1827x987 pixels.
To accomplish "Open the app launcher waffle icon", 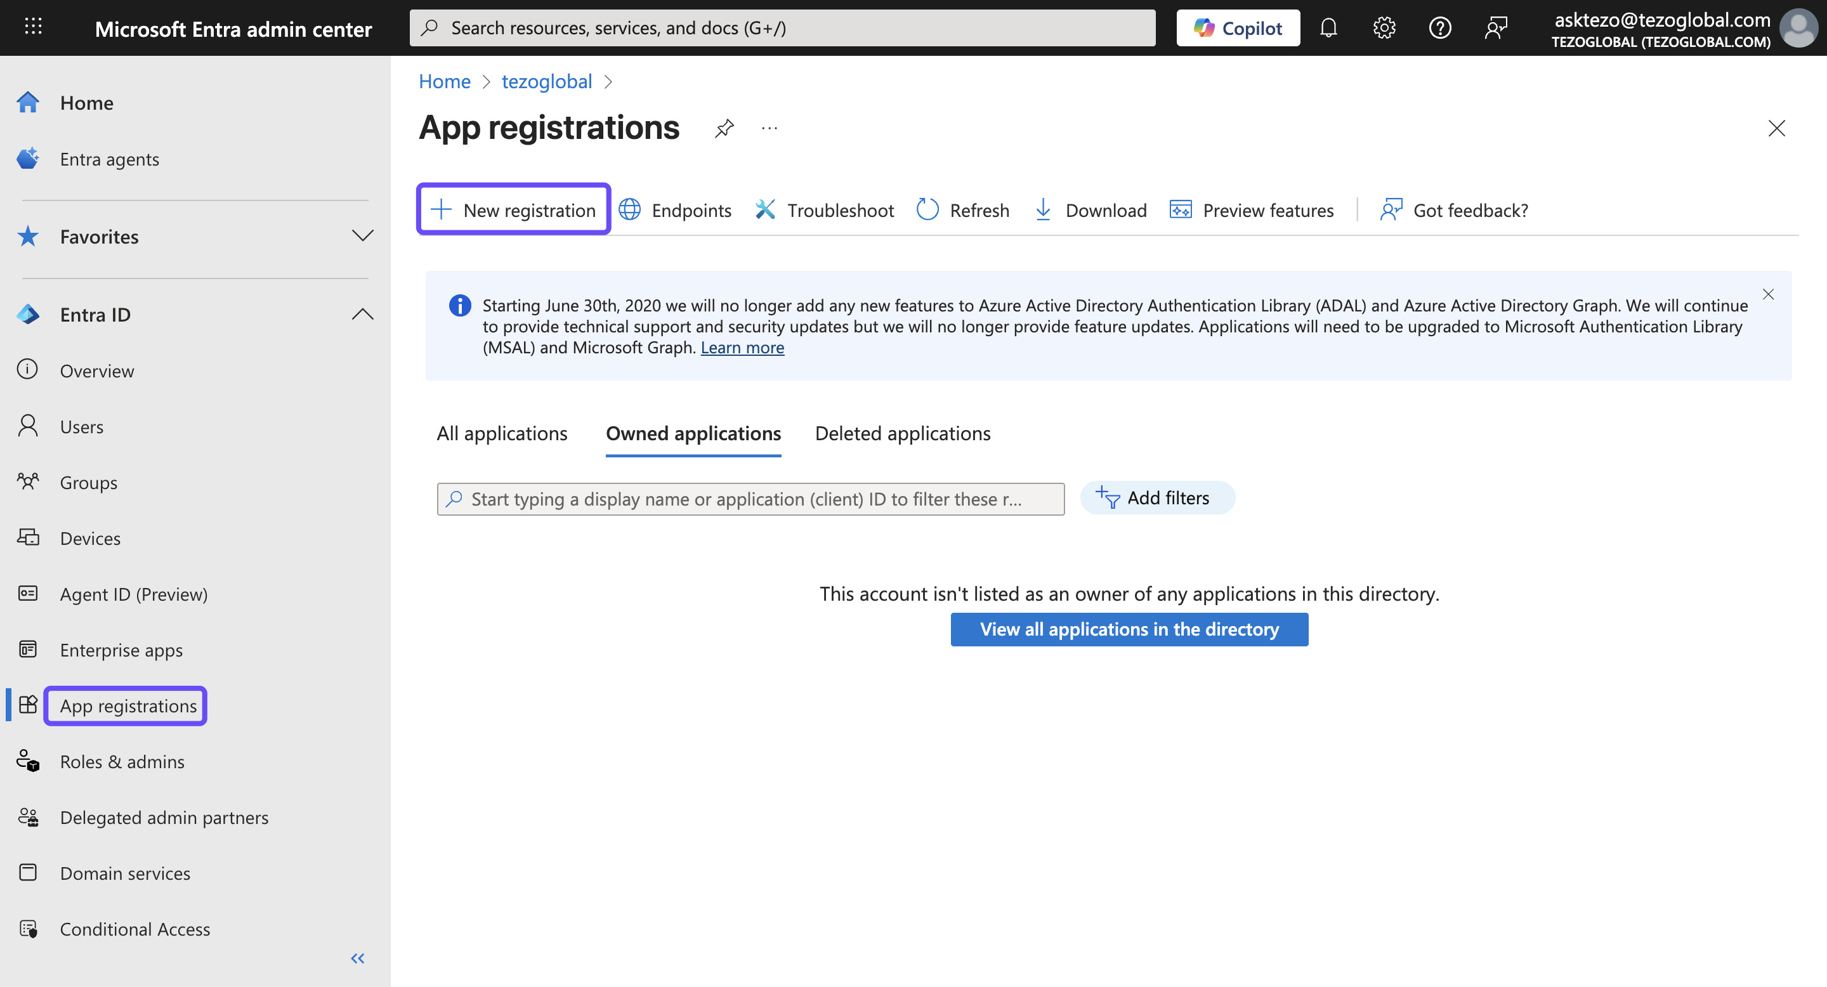I will (x=32, y=27).
